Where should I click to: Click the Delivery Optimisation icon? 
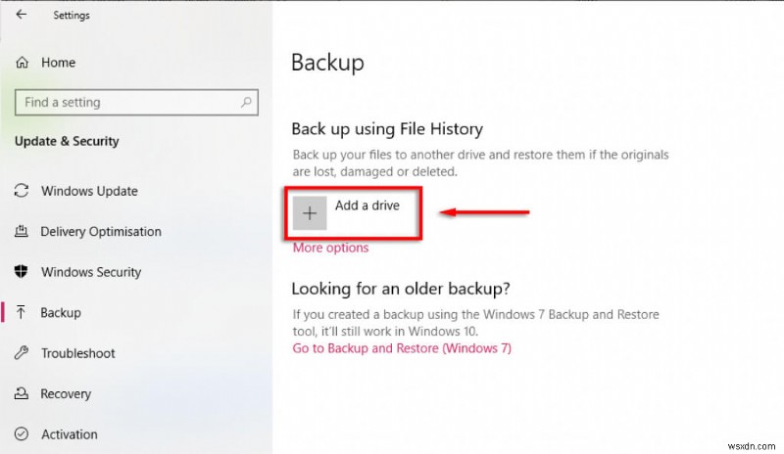22,231
